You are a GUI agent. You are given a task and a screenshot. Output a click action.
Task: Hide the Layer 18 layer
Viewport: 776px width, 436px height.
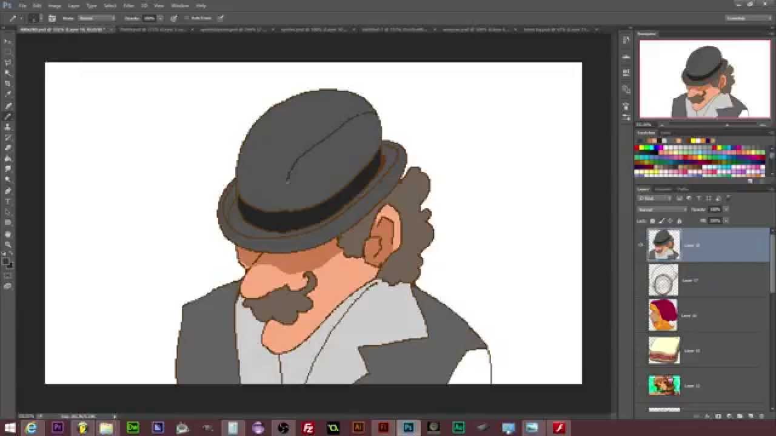pyautogui.click(x=641, y=245)
